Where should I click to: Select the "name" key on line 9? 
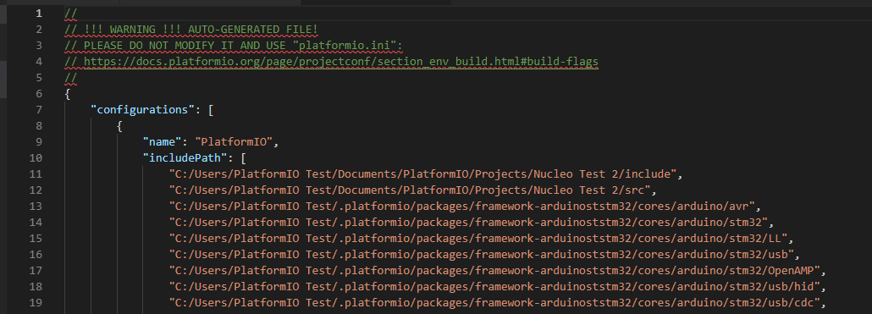(x=163, y=141)
